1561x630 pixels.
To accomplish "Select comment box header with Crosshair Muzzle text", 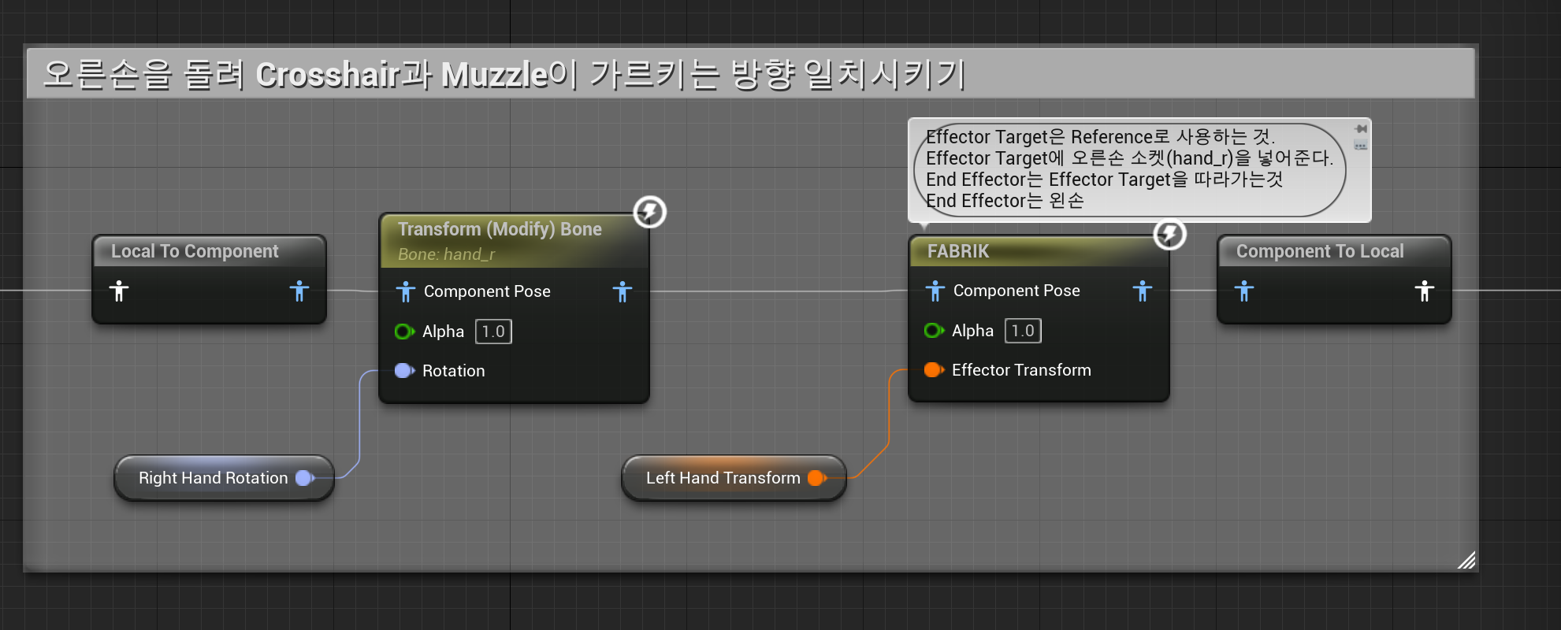I will (x=750, y=74).
